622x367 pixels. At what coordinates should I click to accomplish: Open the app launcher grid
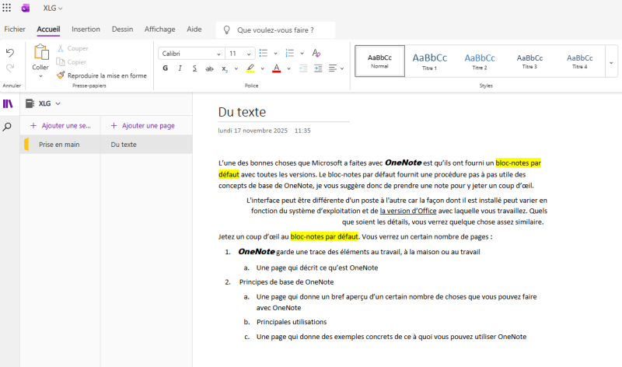pyautogui.click(x=7, y=8)
